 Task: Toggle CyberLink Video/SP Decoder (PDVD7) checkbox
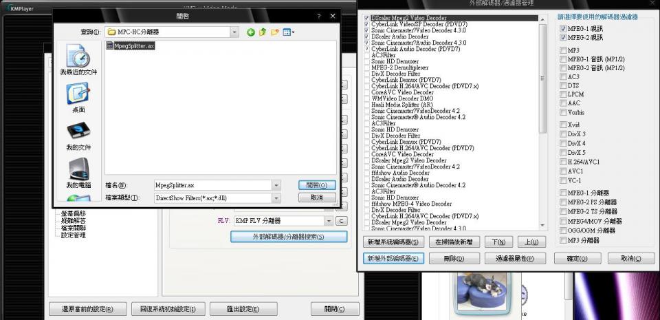[x=366, y=24]
